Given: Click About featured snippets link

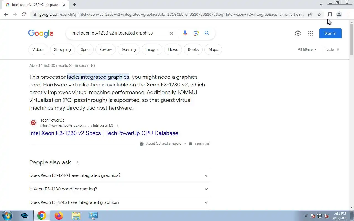Looking at the screenshot, I should (x=163, y=144).
